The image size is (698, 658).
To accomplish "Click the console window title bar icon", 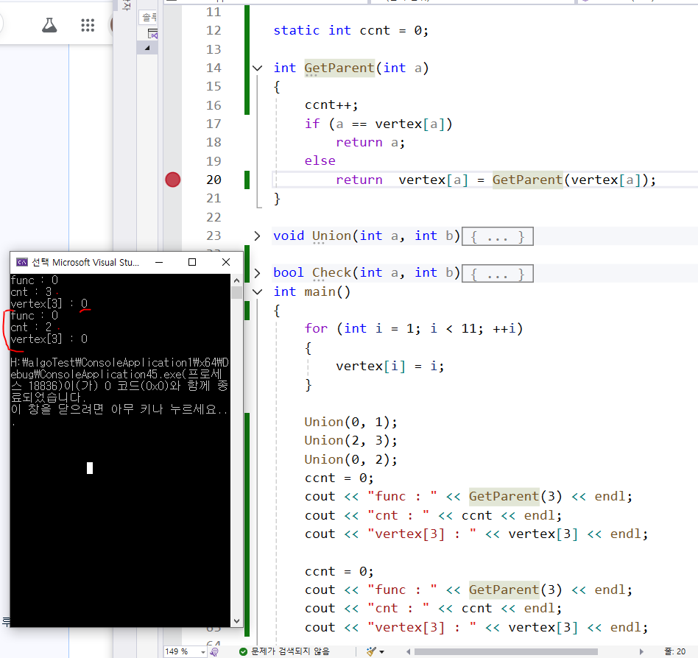I will (22, 263).
